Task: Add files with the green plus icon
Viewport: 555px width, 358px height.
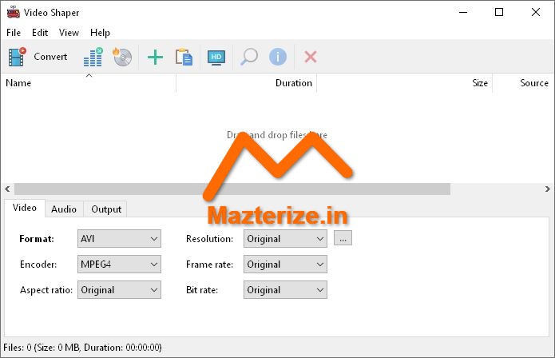Action: coord(155,57)
